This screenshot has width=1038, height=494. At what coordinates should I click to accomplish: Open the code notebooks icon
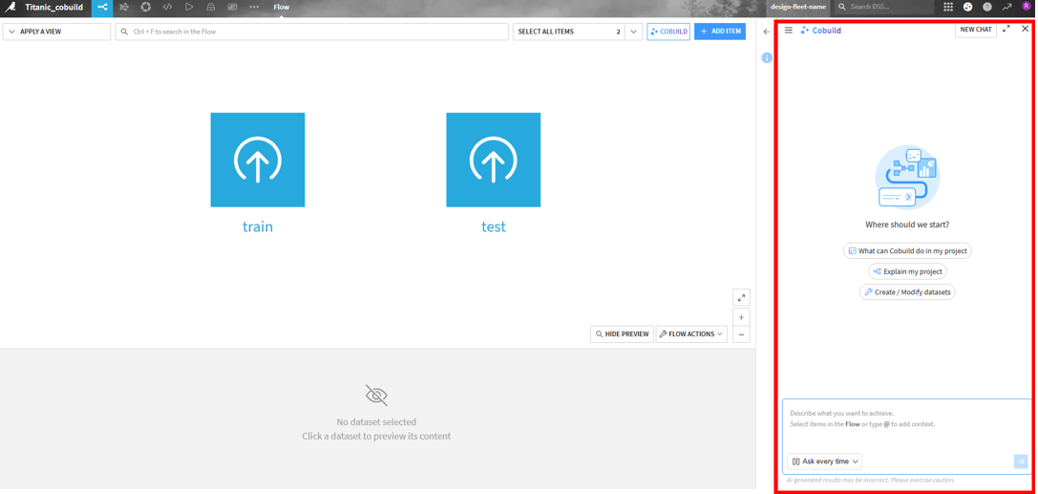pos(167,8)
